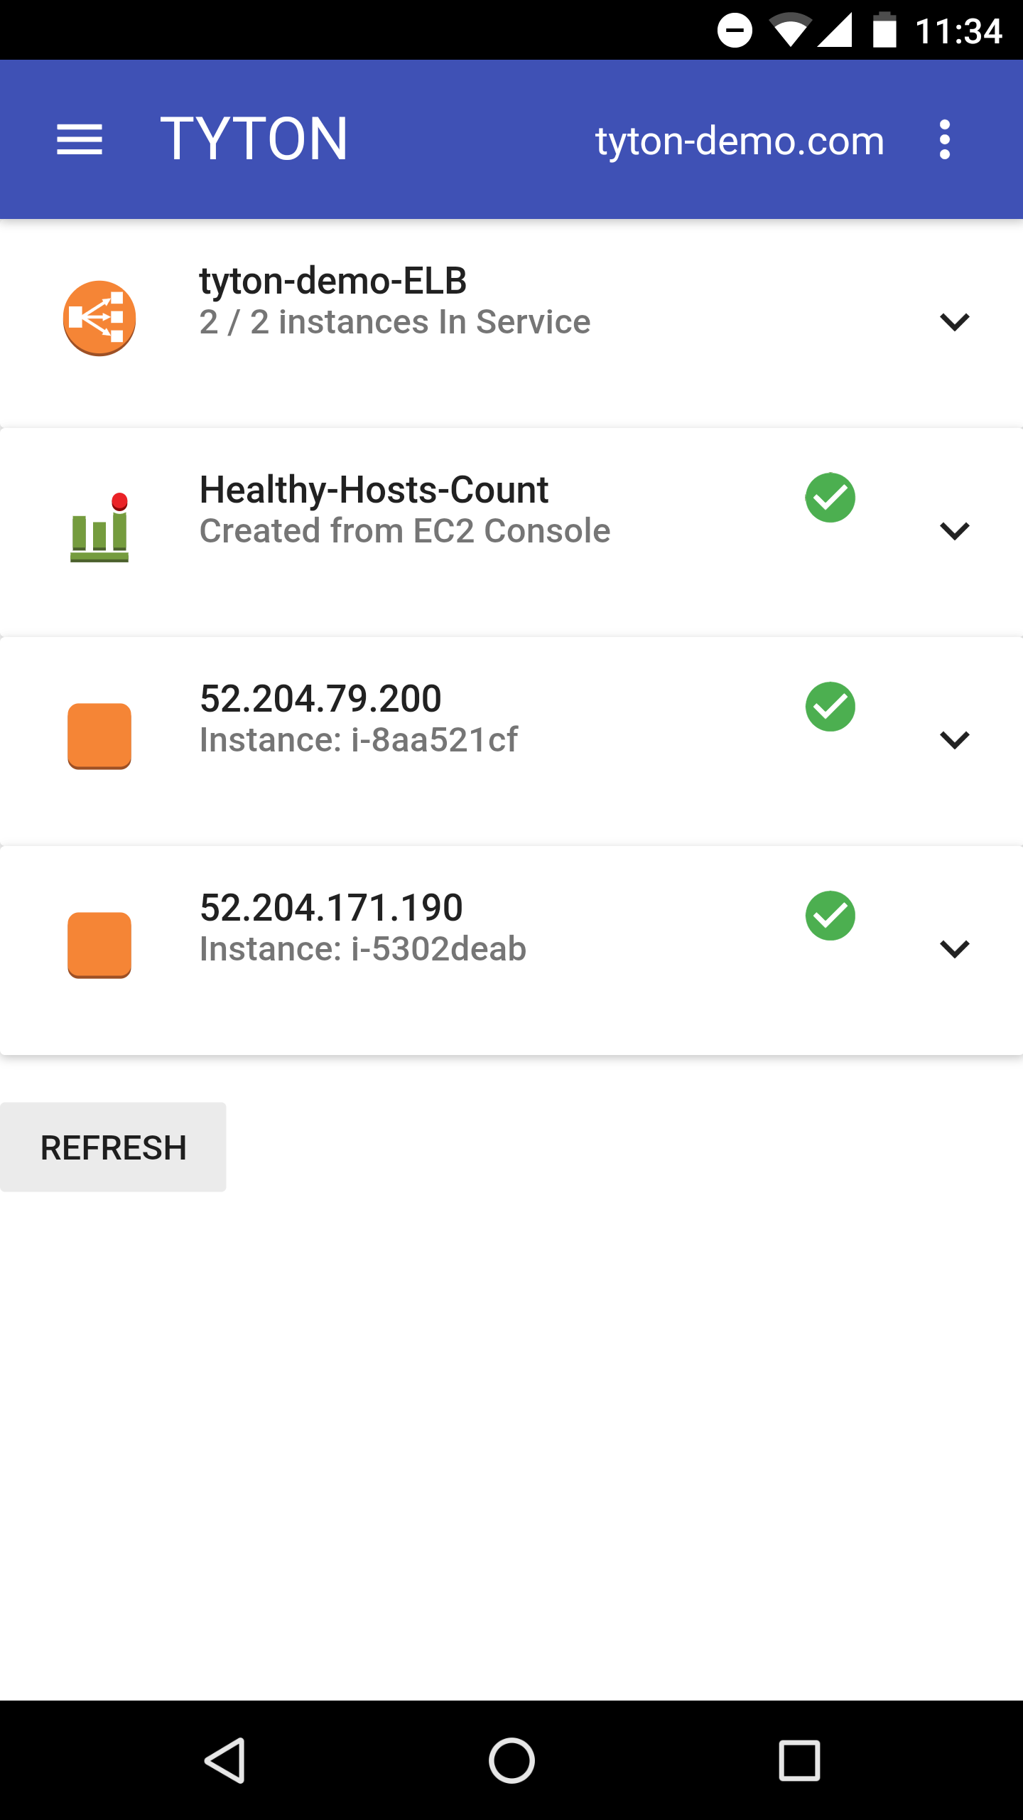Viewport: 1023px width, 1820px height.
Task: Expand details for 52.204.171.190 instance
Action: tap(954, 949)
